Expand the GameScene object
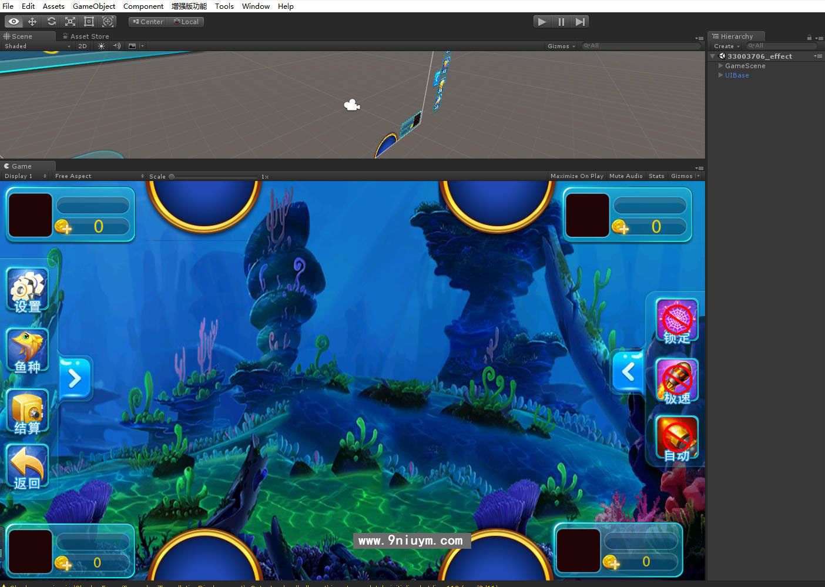 (721, 66)
